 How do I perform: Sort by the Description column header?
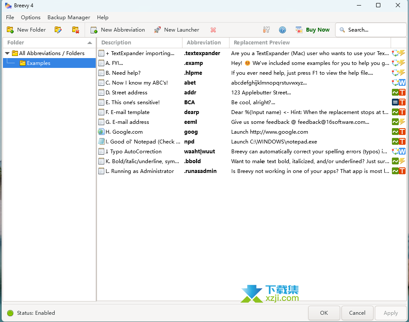click(140, 43)
